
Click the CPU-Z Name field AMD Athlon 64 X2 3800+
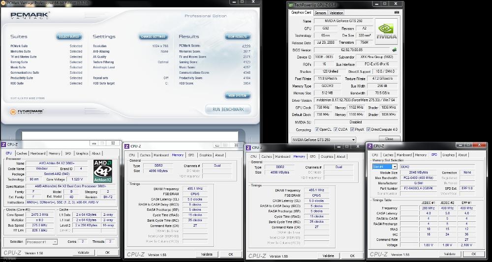[x=56, y=163]
